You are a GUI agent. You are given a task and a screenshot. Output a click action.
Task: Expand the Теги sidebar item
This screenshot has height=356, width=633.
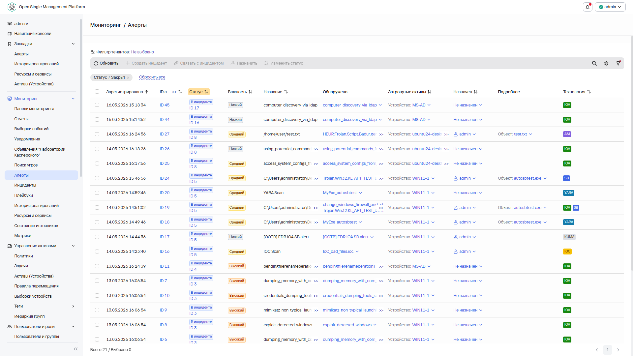(x=73, y=306)
